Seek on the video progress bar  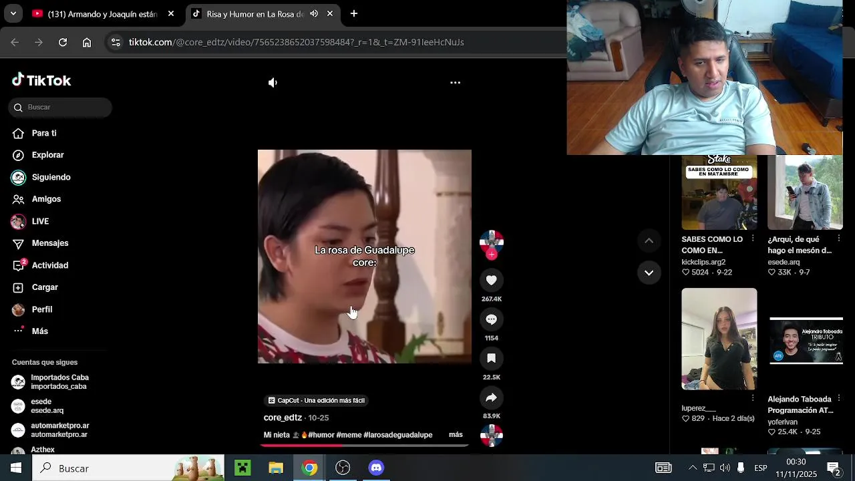point(365,445)
